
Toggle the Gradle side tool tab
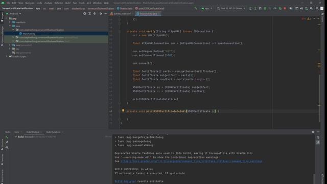[322, 18]
